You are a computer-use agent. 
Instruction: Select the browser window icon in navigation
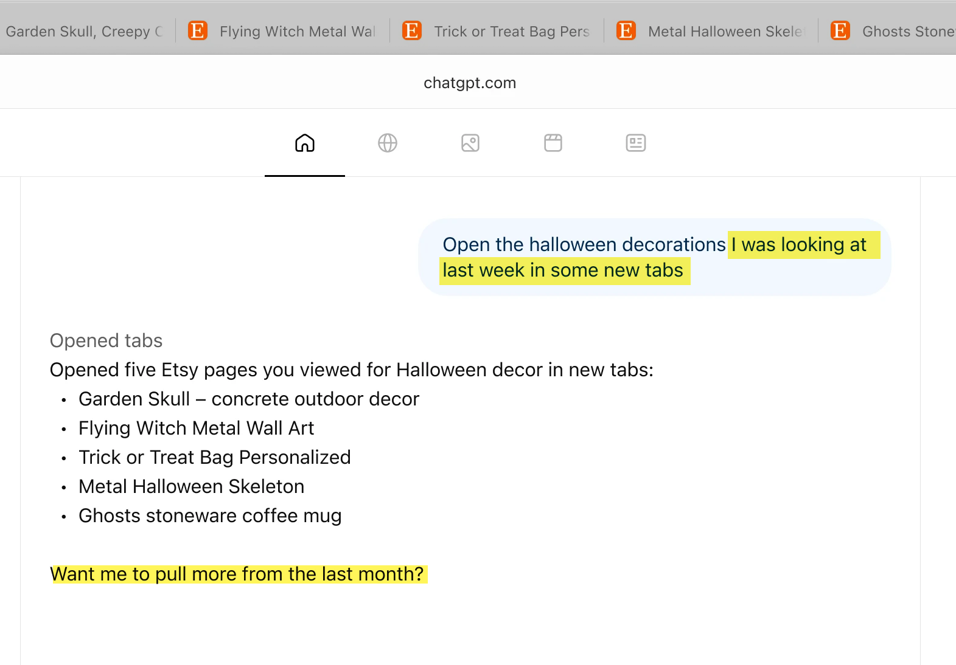pyautogui.click(x=553, y=143)
